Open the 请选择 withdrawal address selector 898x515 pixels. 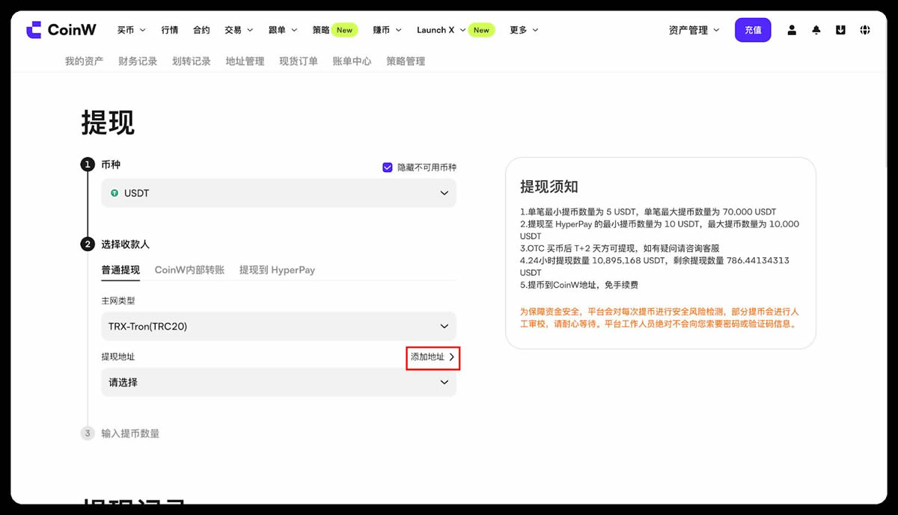[278, 382]
